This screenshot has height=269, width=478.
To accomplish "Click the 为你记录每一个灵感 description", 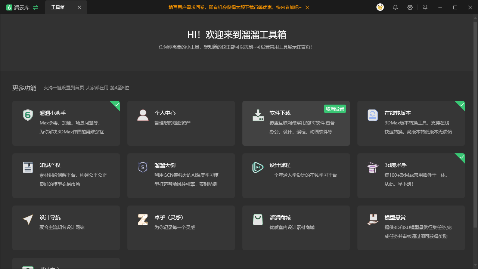I will 175,227.
